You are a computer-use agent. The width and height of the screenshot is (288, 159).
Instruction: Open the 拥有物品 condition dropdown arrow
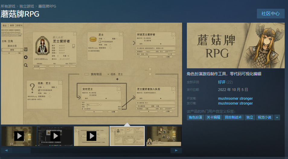click(108, 74)
